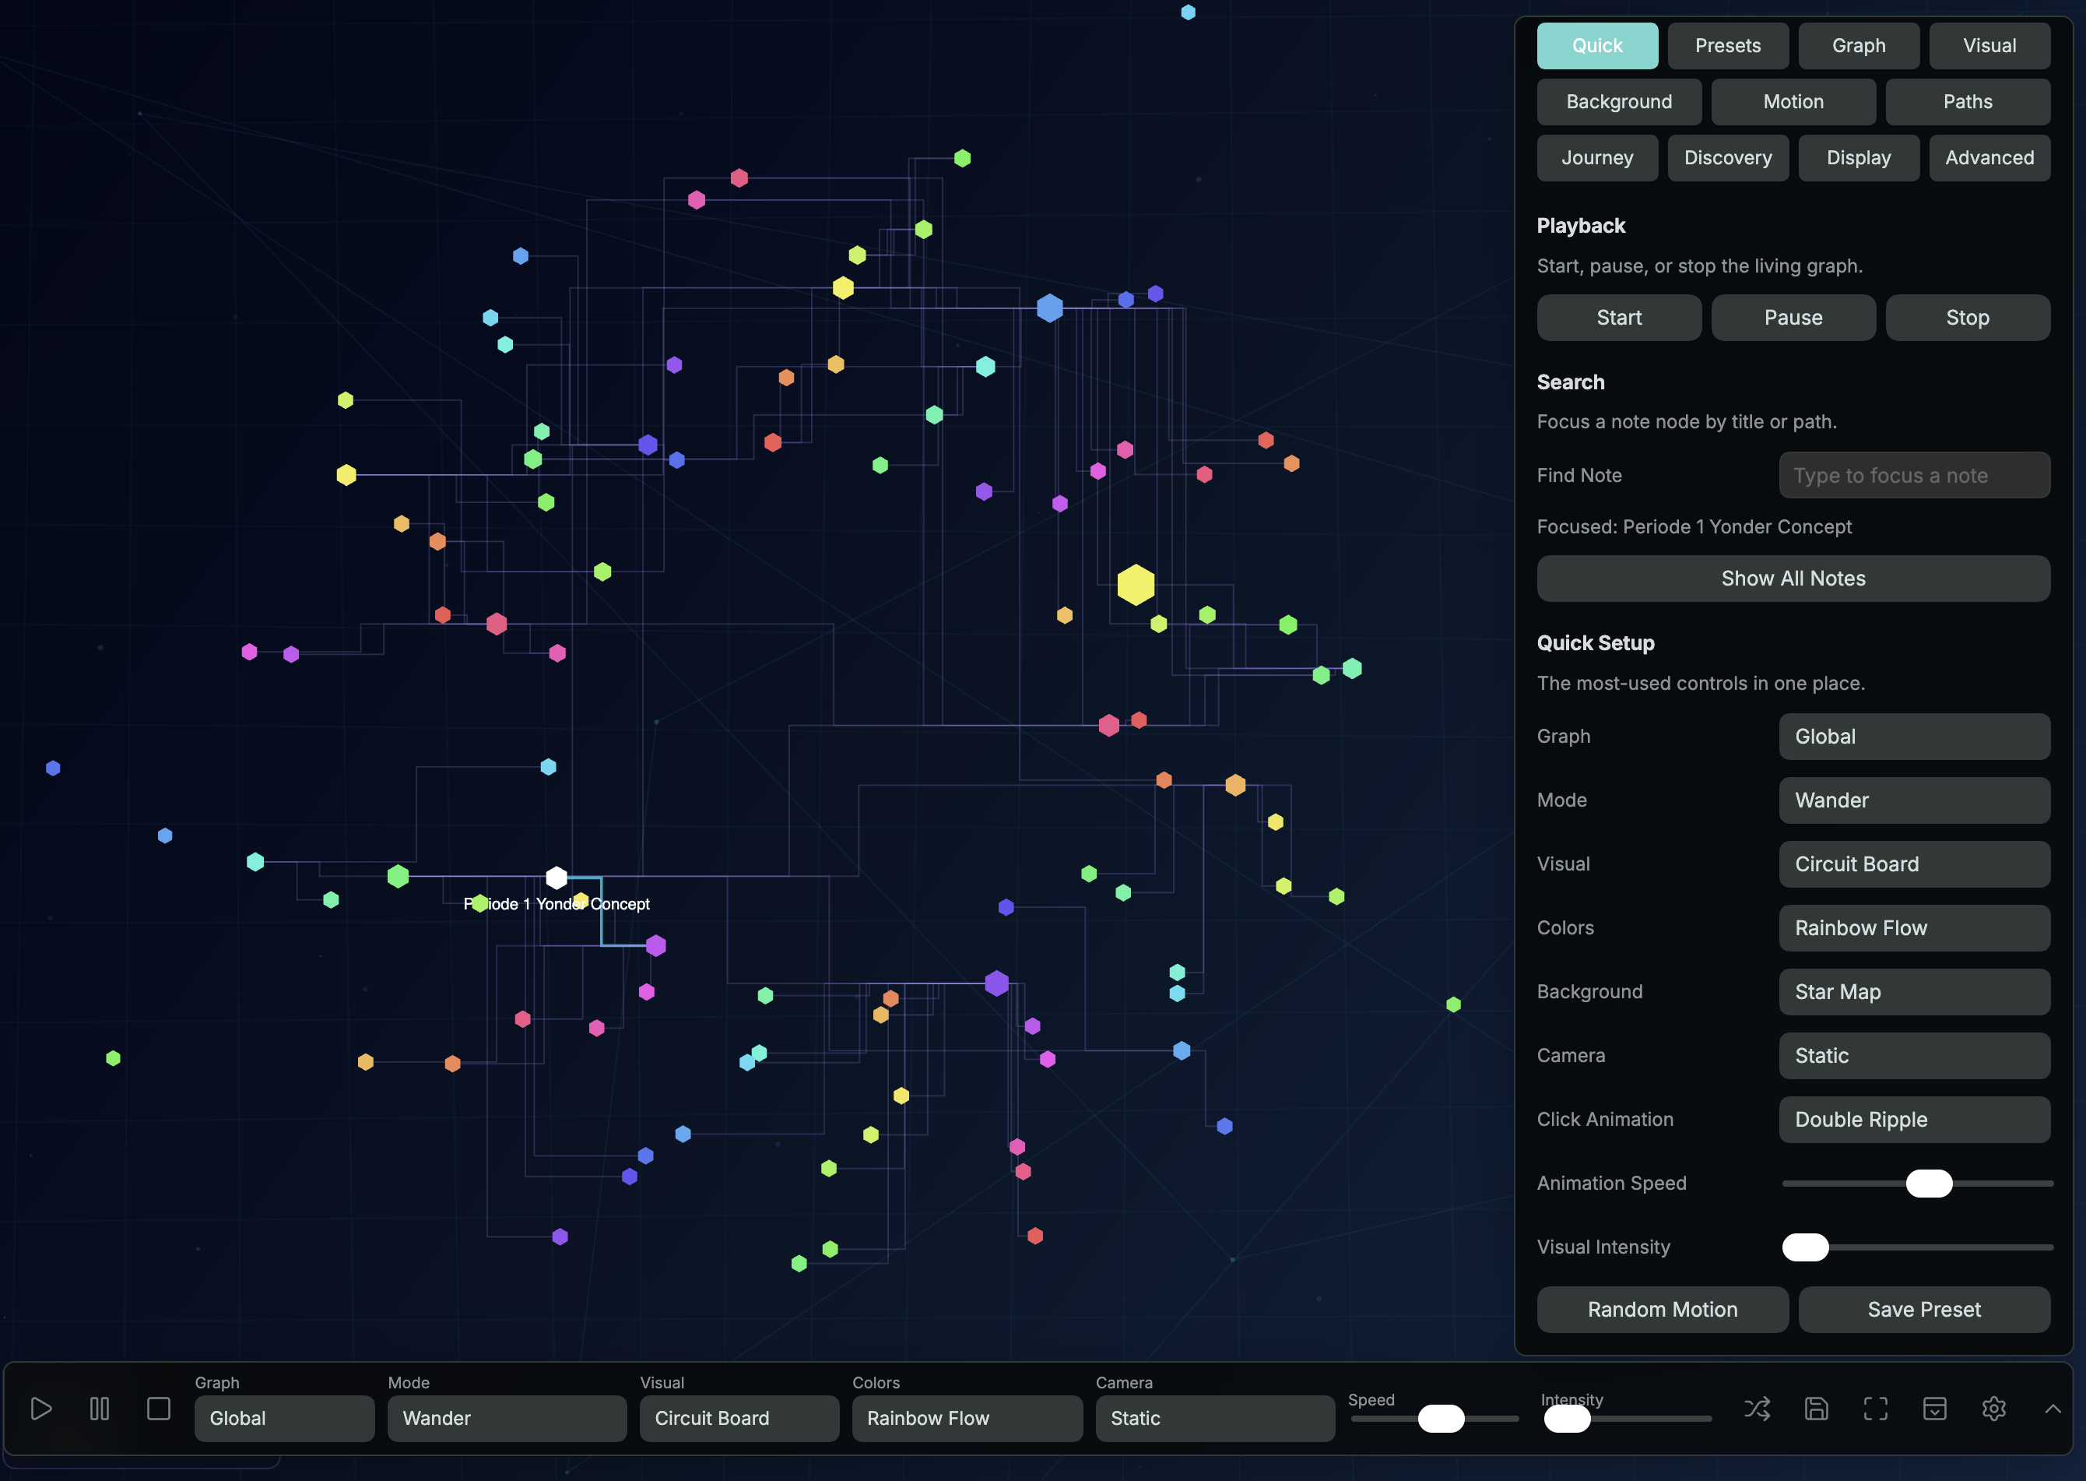Click the Find Note input field

(1915, 475)
